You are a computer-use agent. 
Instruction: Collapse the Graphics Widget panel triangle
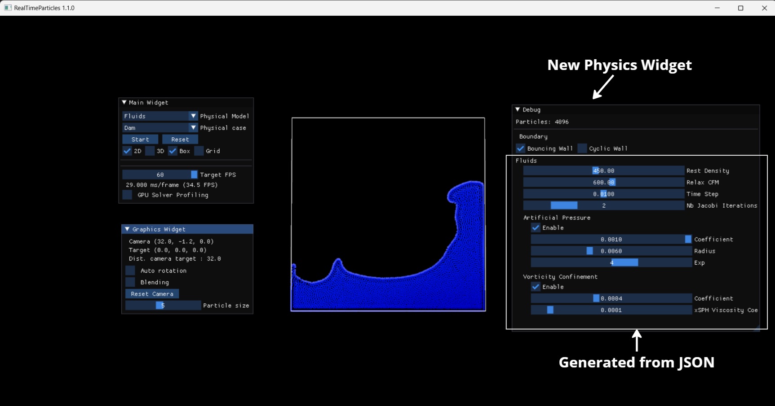pos(127,229)
